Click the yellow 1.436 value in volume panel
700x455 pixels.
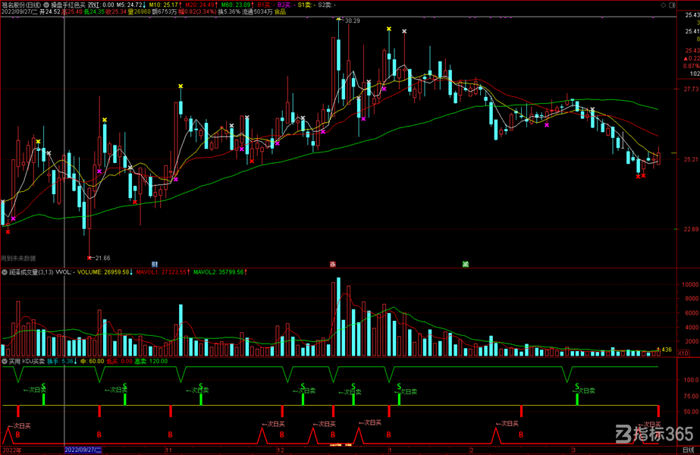coord(664,350)
